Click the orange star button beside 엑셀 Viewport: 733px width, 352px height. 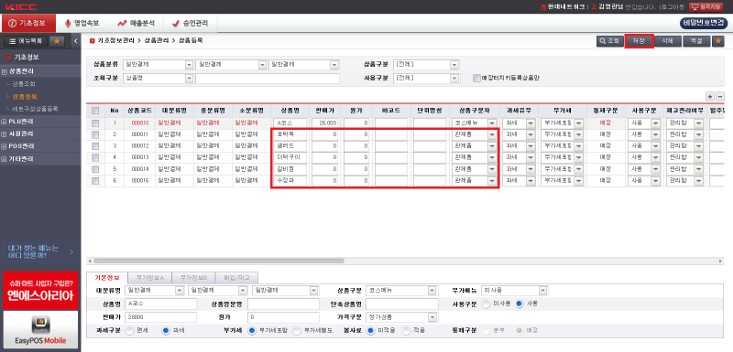click(x=717, y=41)
